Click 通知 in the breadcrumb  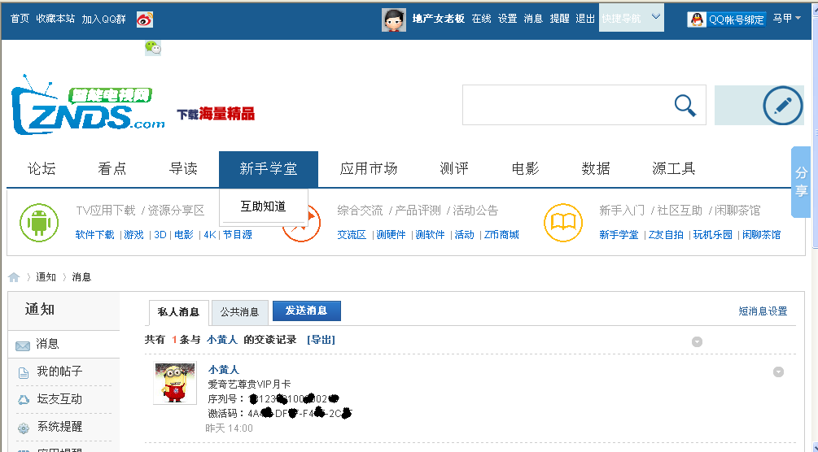tap(46, 277)
